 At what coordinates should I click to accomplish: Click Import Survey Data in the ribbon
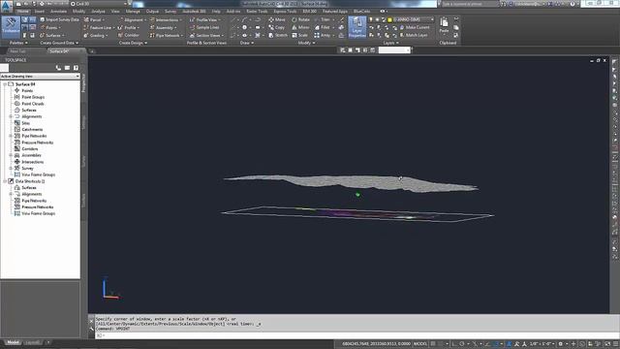[x=59, y=19]
